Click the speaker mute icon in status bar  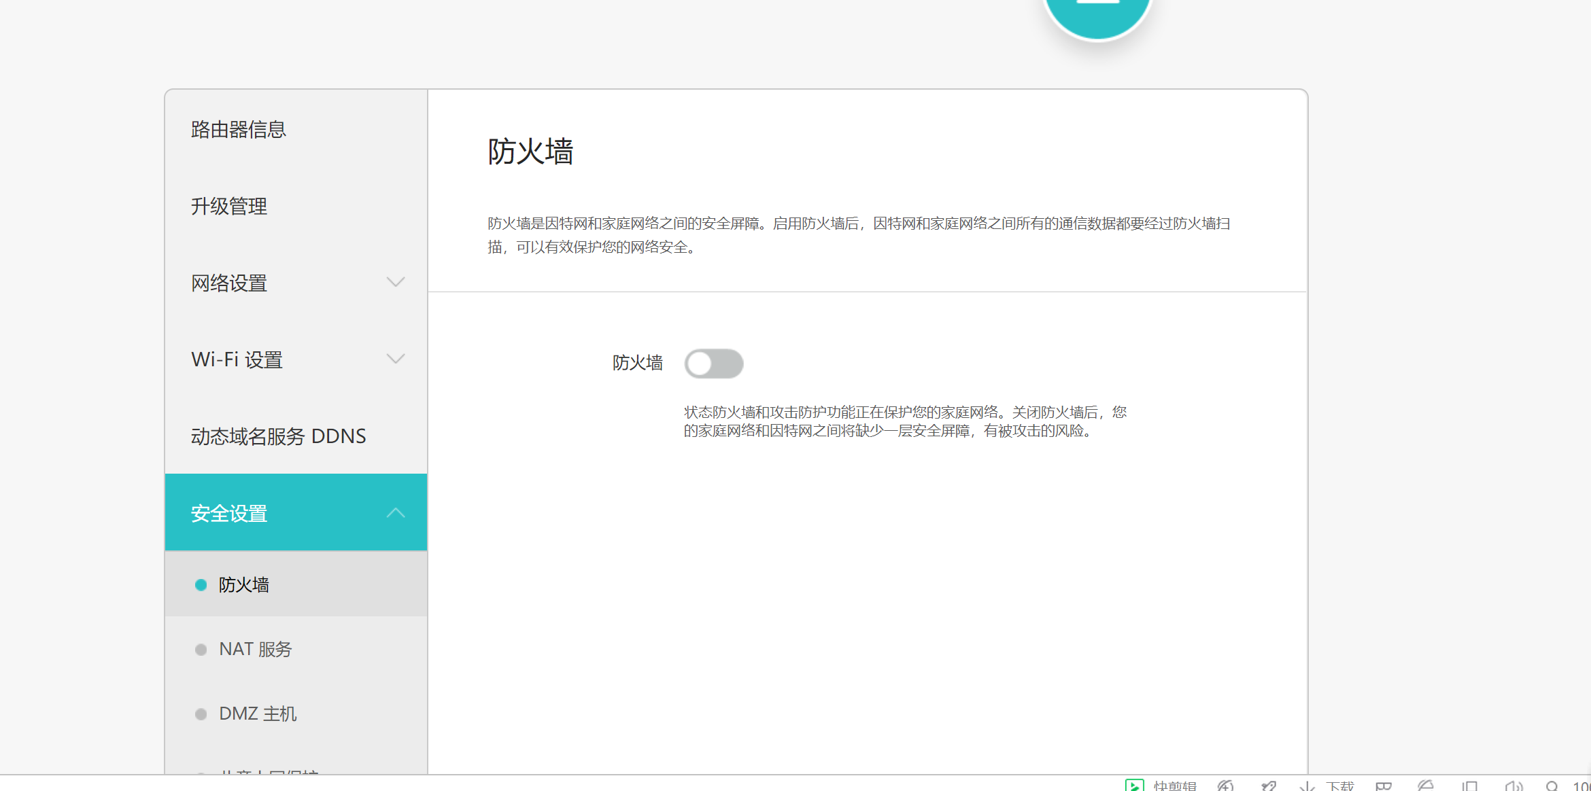coord(1513,786)
